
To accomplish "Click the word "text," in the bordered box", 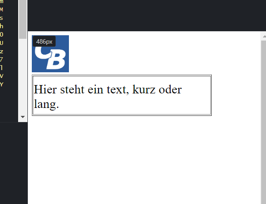I will [118, 89].
